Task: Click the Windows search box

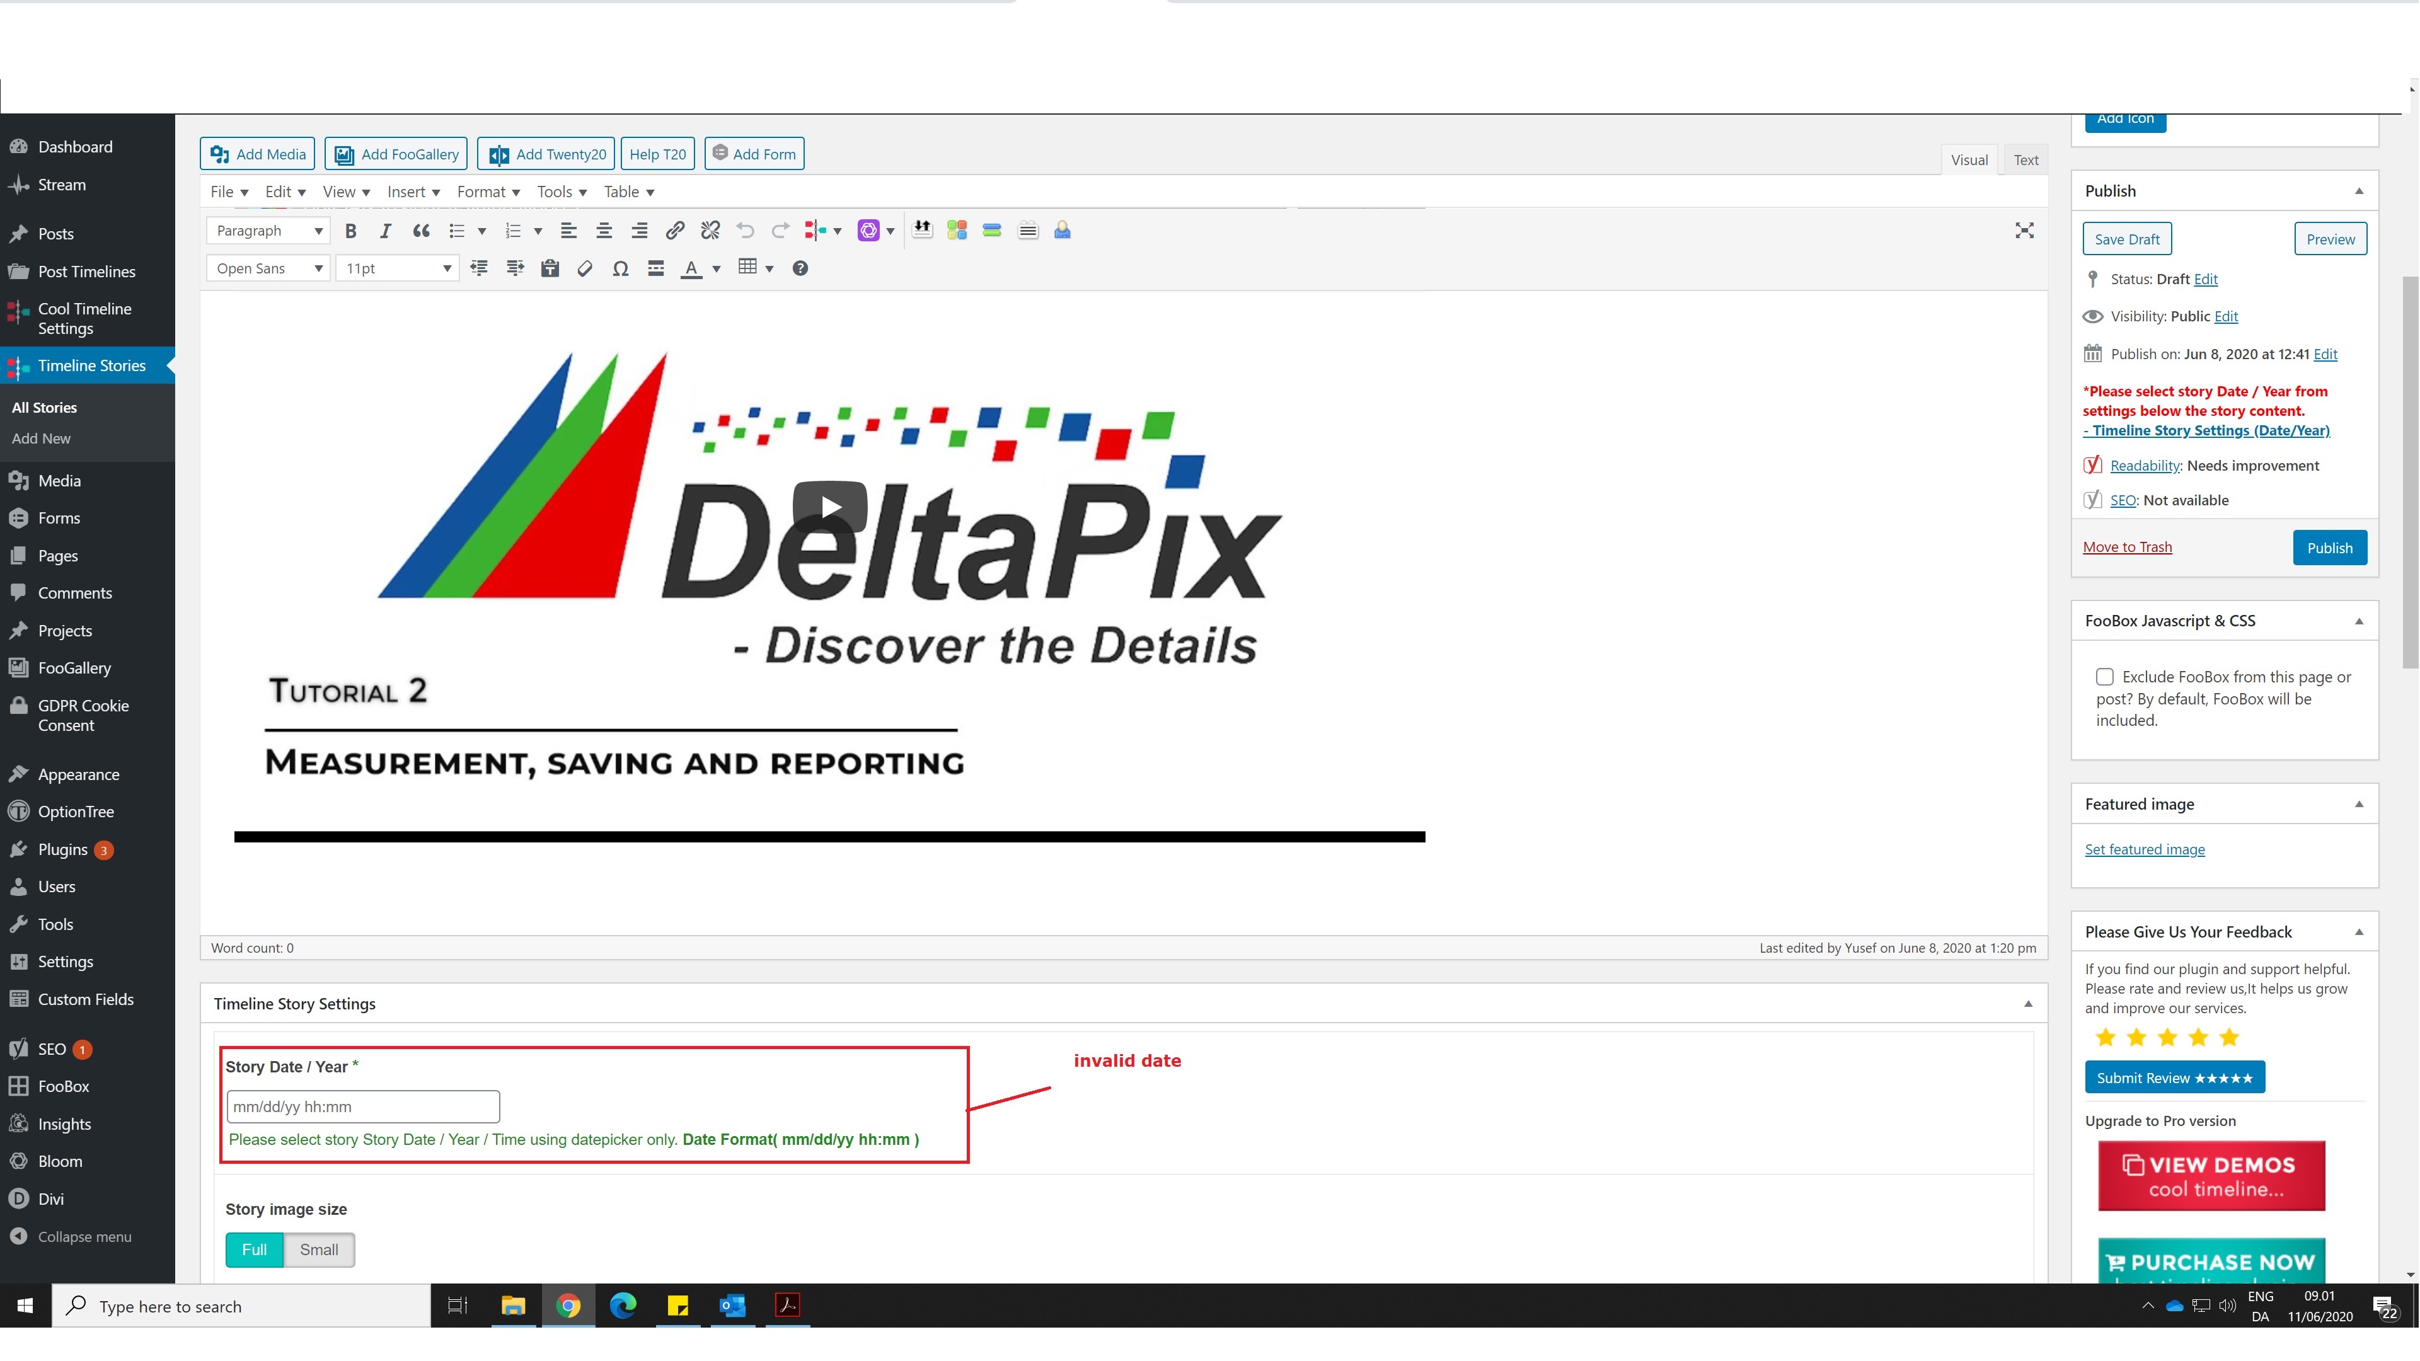Action: [241, 1306]
